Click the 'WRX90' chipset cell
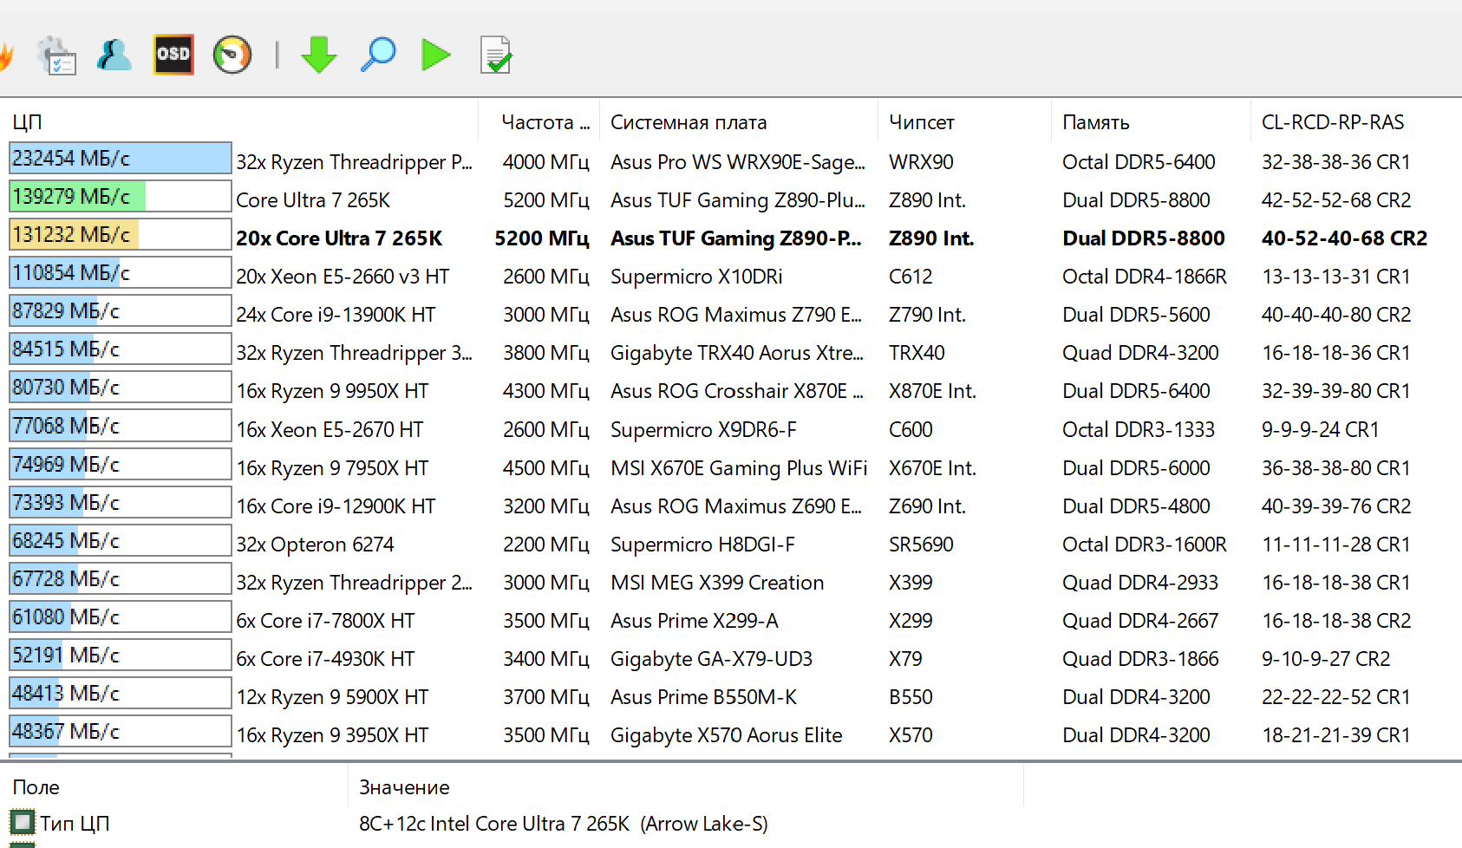Screen dimensions: 1462x848 (x=921, y=162)
